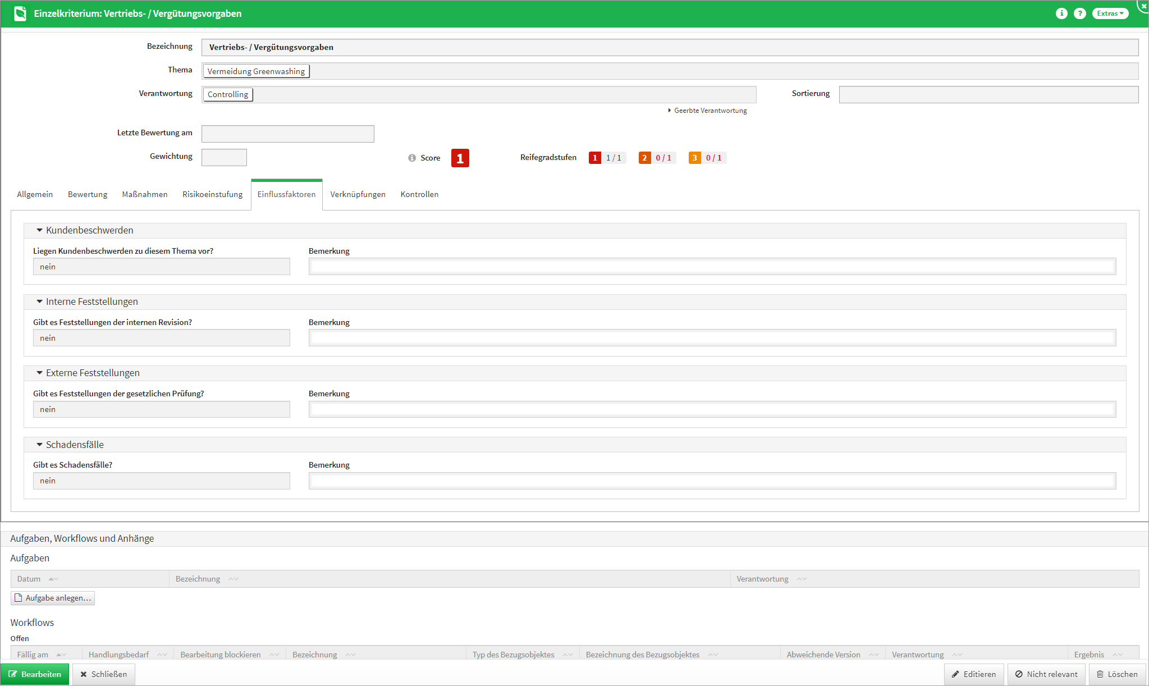Click the info icon beside Score
1149x686 pixels.
point(412,158)
